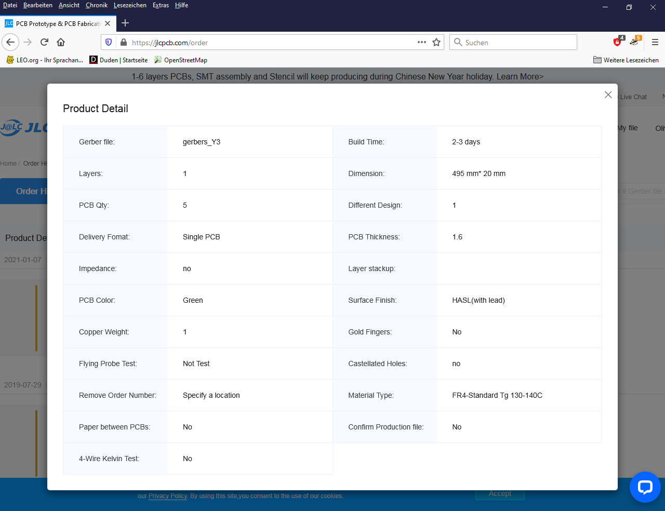Image resolution: width=665 pixels, height=511 pixels.
Task: Open the Lesezeichen menu
Action: pos(130,5)
